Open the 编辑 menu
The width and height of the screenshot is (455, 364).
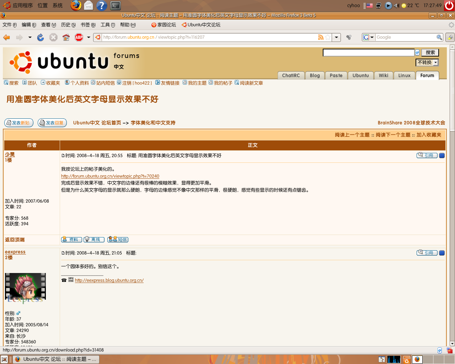(x=29, y=25)
